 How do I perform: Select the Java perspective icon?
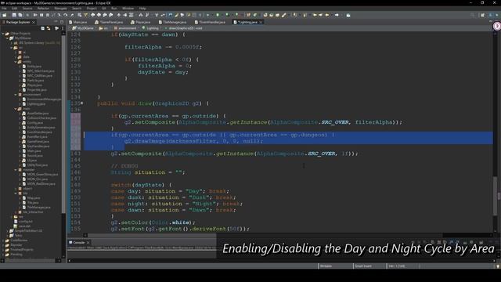[x=491, y=15]
